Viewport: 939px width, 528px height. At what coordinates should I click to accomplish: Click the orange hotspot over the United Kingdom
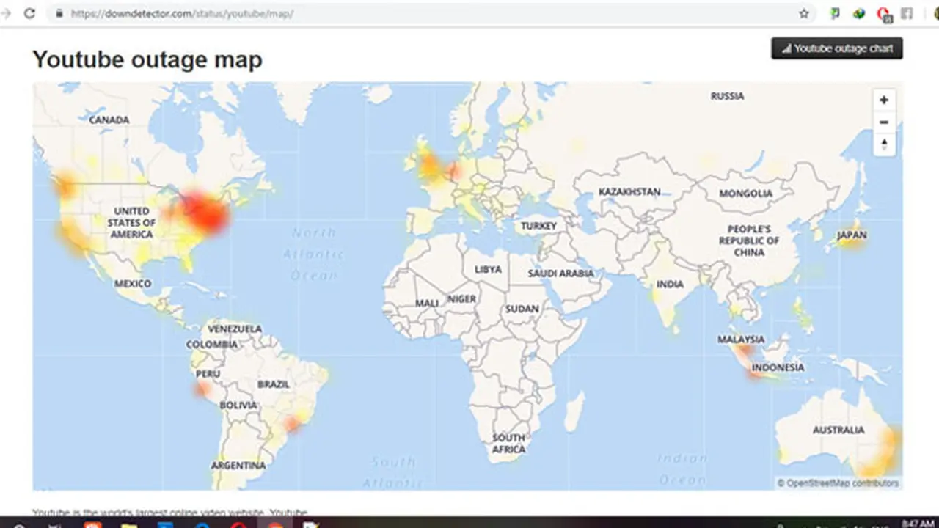pyautogui.click(x=429, y=165)
